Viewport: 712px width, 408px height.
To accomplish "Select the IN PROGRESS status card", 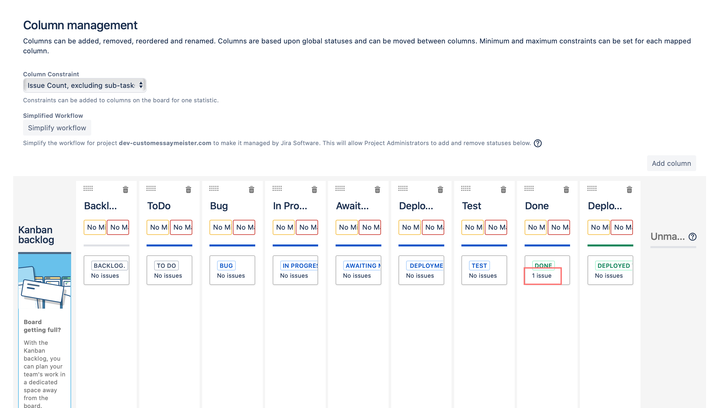I will [295, 270].
